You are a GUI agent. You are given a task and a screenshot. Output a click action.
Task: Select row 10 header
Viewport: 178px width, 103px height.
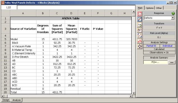click(x=5, y=57)
